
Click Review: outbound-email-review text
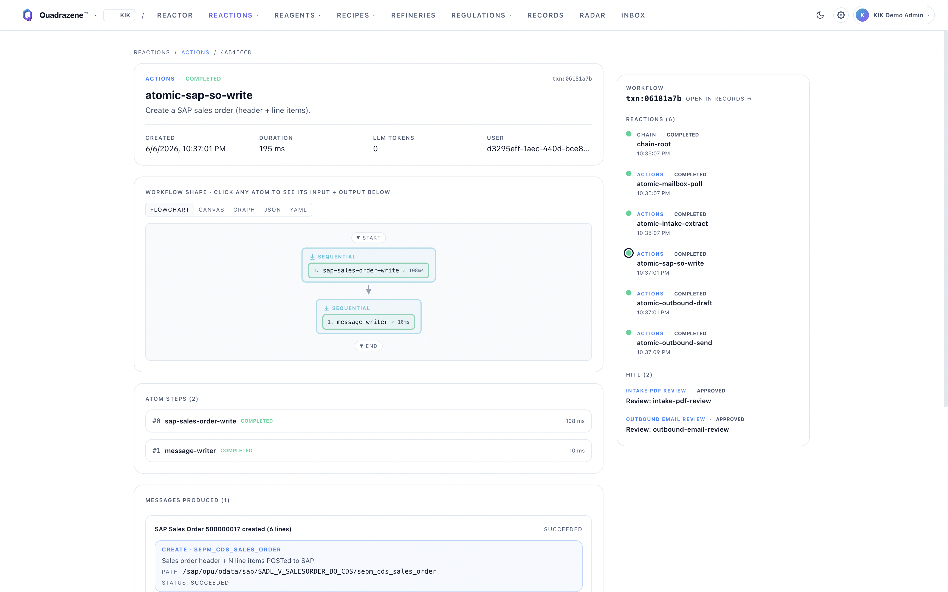677,429
